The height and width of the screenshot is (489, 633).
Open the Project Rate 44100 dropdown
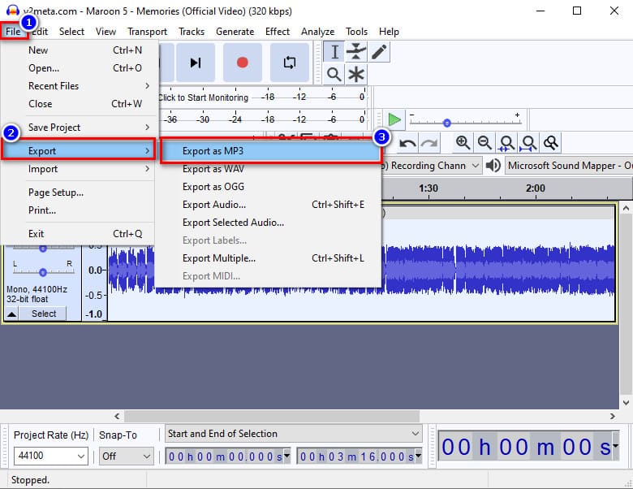coord(51,456)
